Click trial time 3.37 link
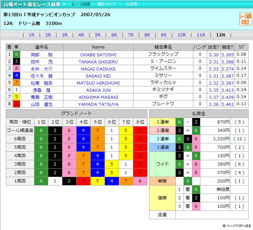 coord(214,97)
